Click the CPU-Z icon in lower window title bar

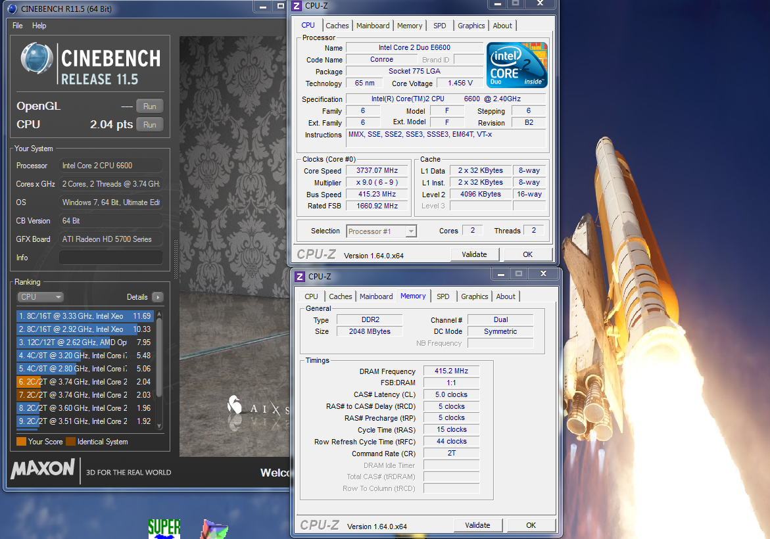point(300,277)
